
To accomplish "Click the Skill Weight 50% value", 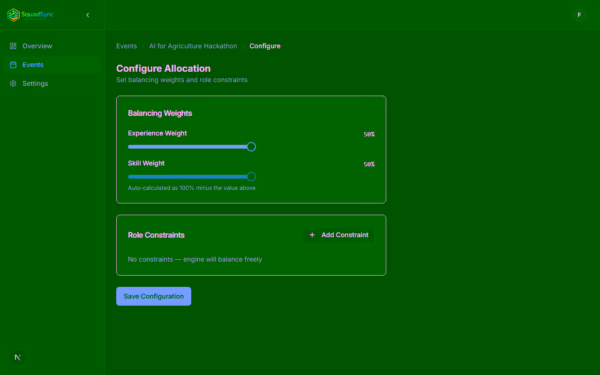I will 369,164.
